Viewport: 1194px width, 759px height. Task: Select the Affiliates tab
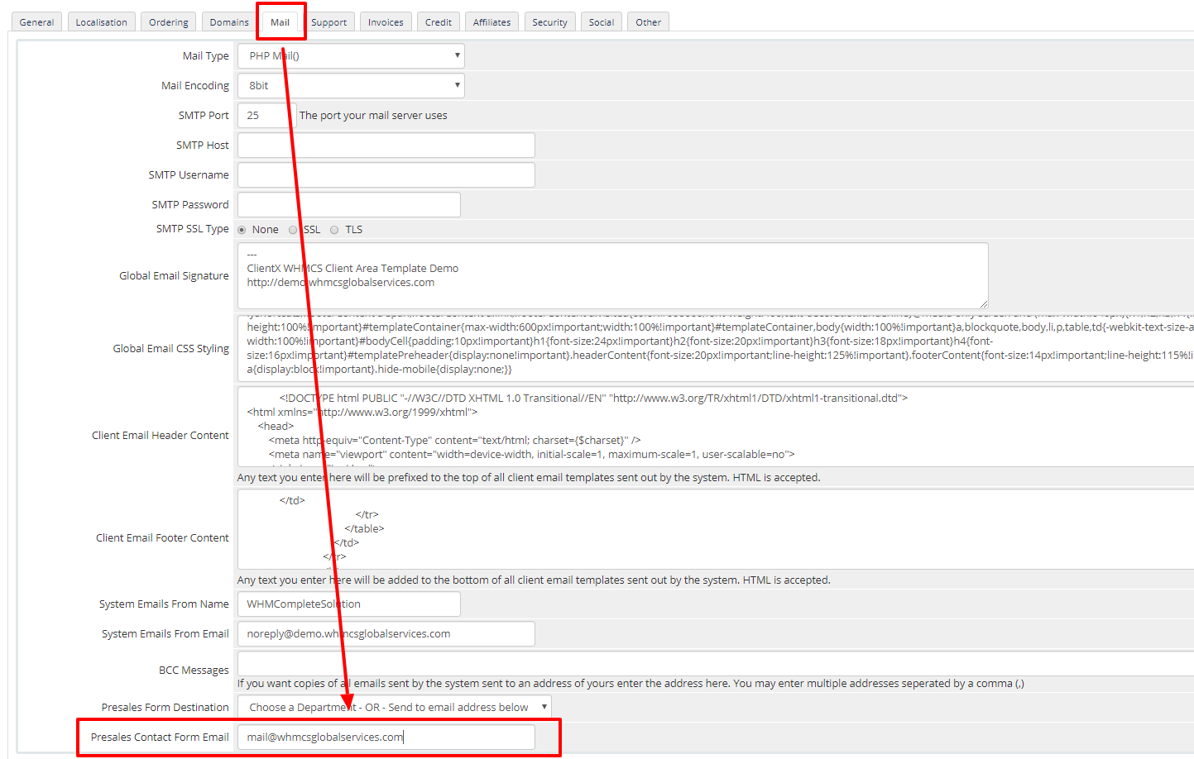click(x=492, y=22)
